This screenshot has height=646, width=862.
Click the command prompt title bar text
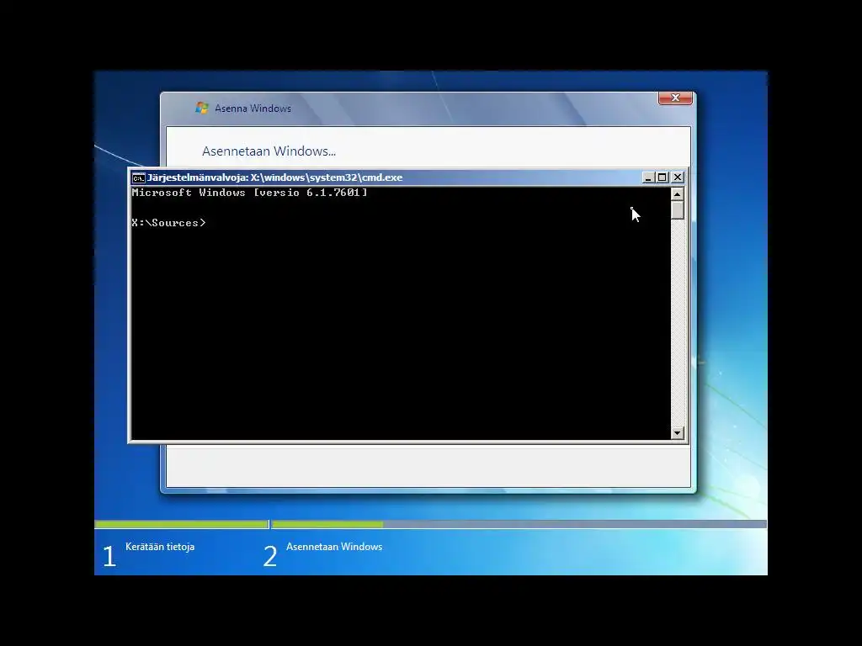point(275,177)
